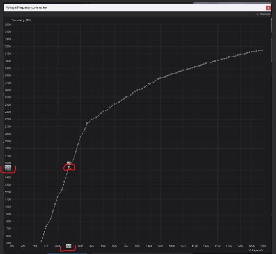Select the highlighted curve point at 825 mV
Image resolution: width=276 pixels, height=254 pixels.
point(69,167)
